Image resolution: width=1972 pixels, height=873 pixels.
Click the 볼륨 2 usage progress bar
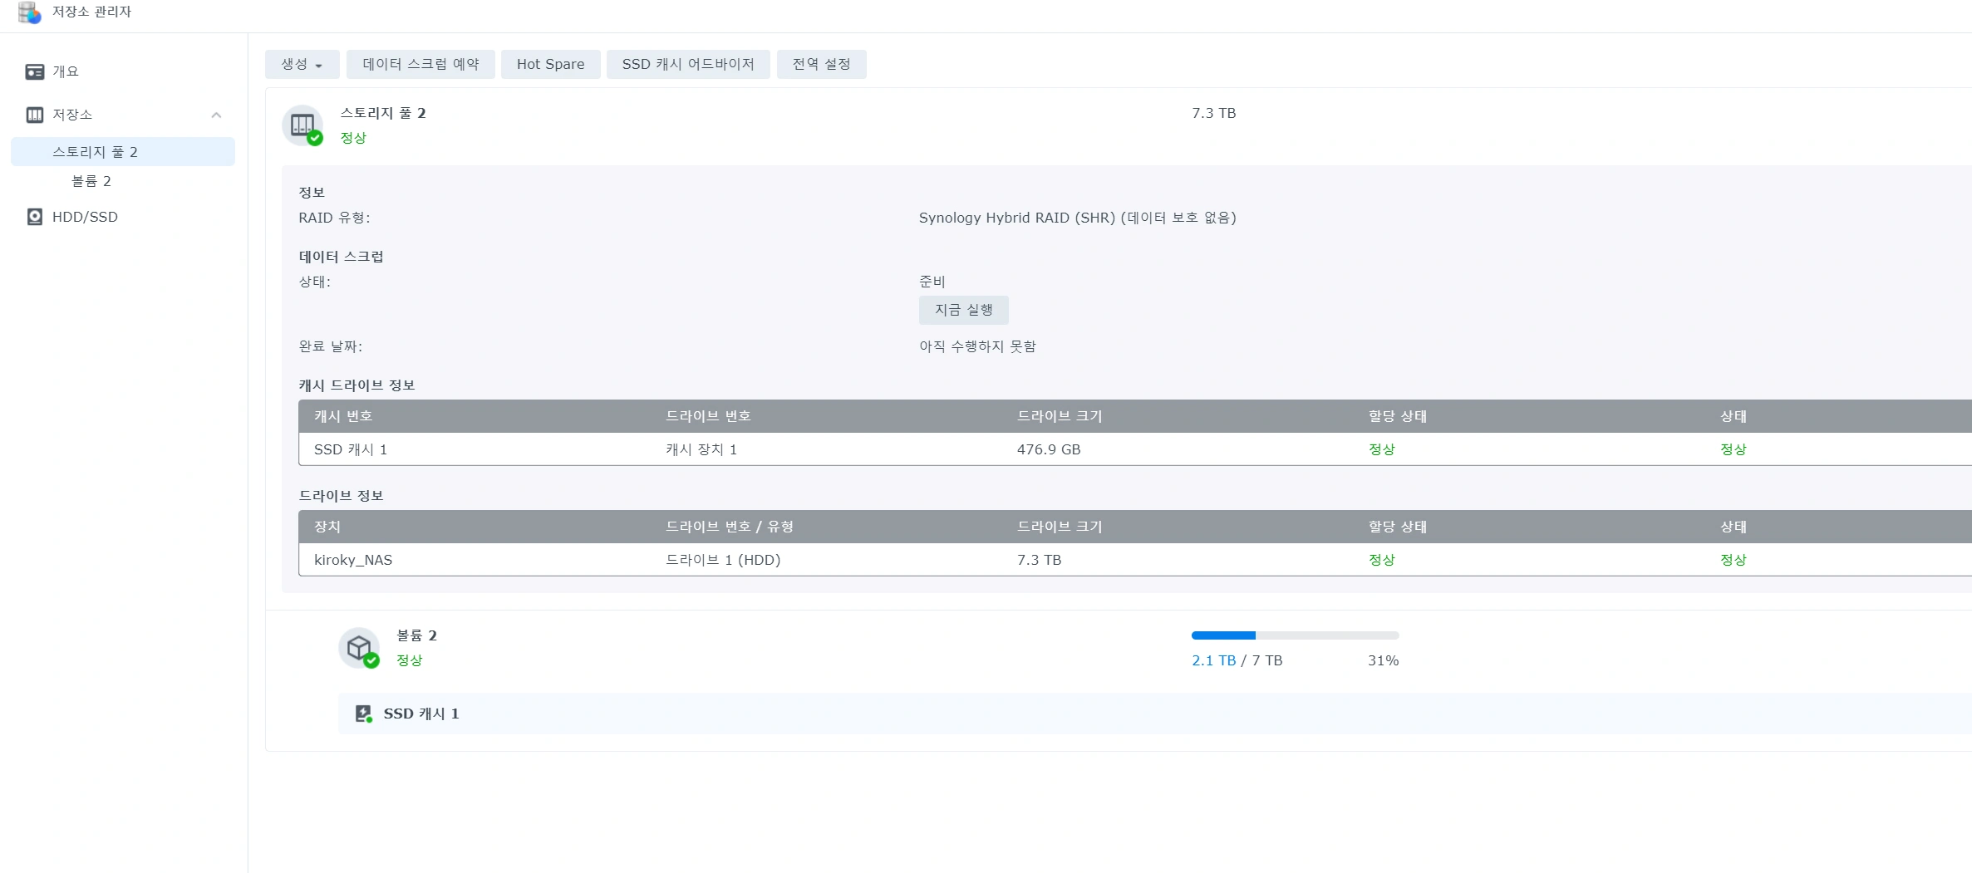[x=1295, y=635]
